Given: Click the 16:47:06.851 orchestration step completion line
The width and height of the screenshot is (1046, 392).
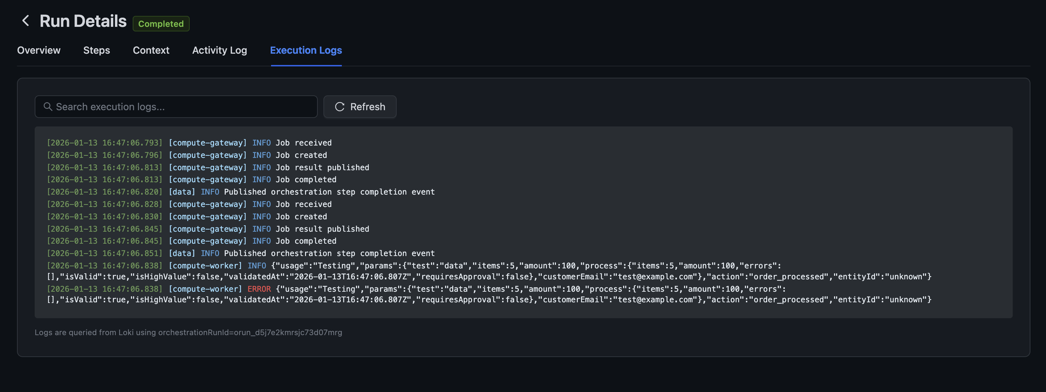Looking at the screenshot, I should tap(240, 253).
